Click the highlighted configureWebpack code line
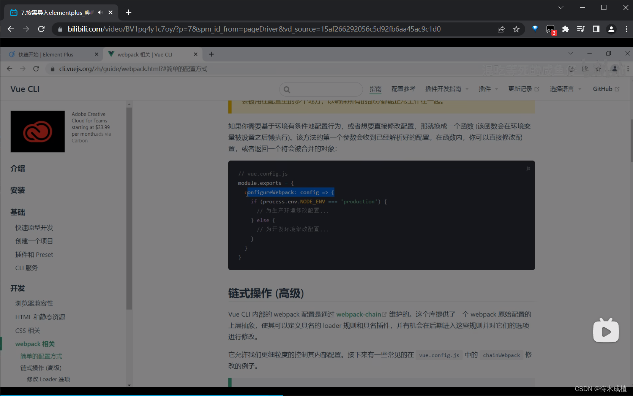633x396 pixels. click(x=290, y=192)
